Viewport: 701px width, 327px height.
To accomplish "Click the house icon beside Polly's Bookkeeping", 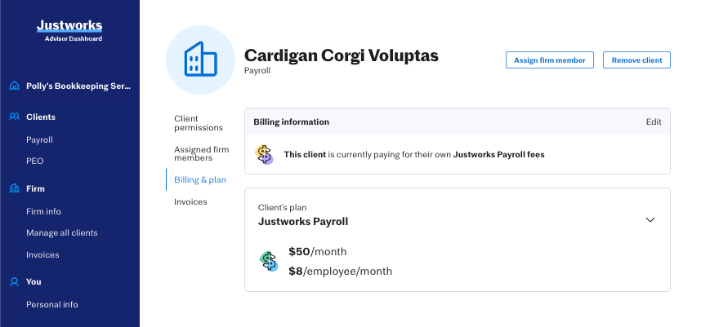I will coord(14,86).
